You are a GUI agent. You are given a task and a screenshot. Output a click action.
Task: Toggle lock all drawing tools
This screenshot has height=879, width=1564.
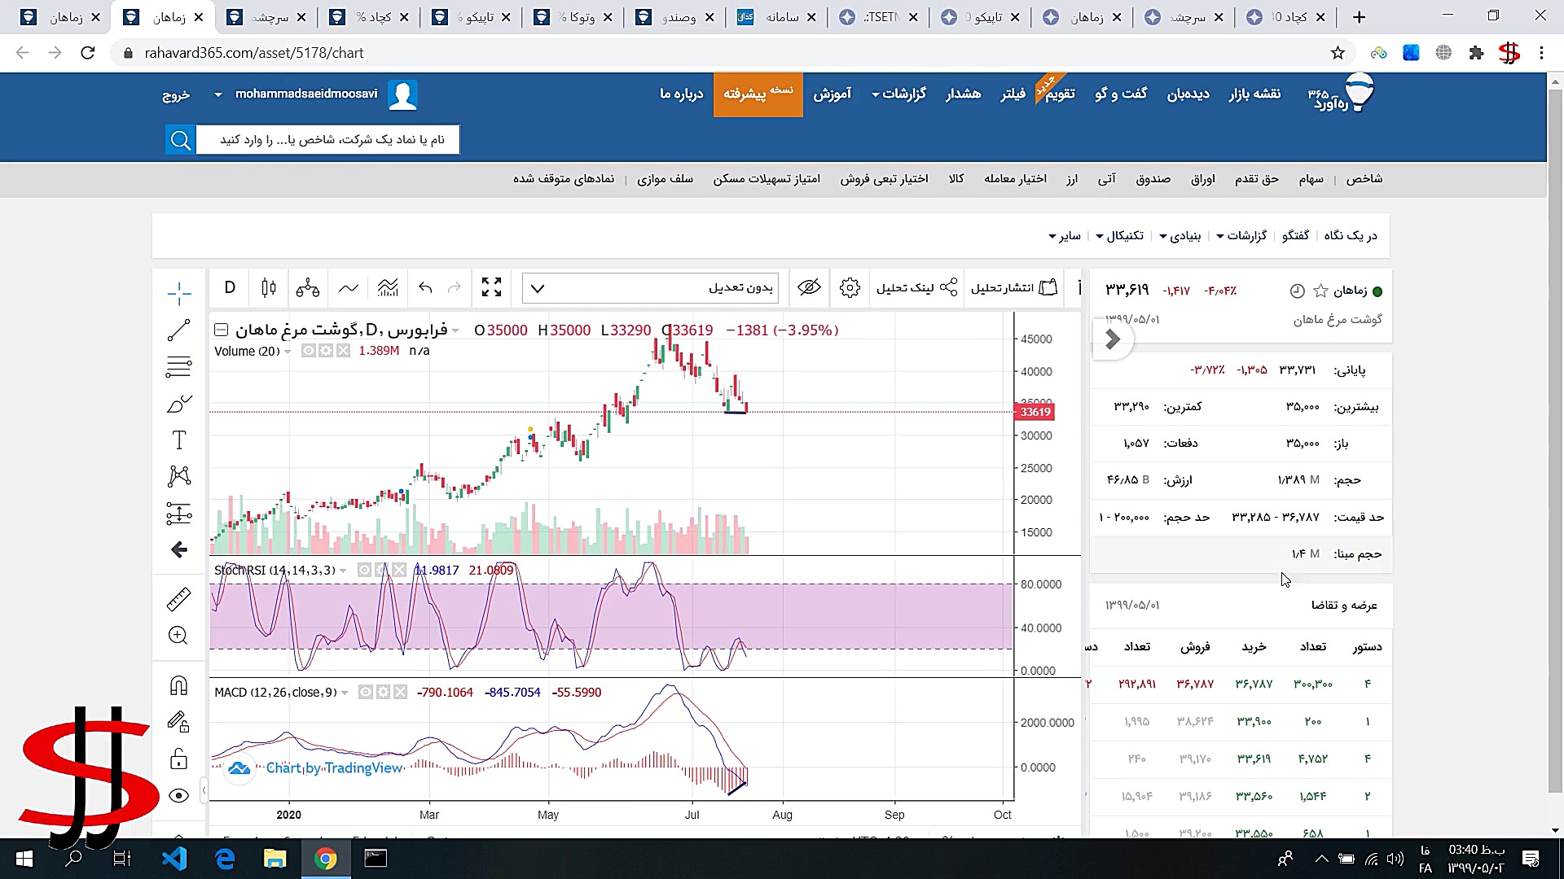click(178, 759)
